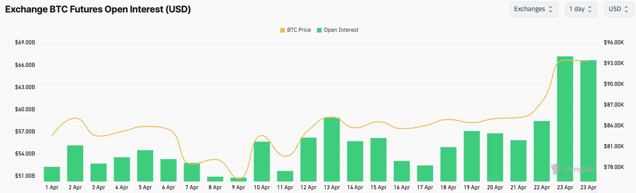Open the Exchanges dropdown

(534, 9)
